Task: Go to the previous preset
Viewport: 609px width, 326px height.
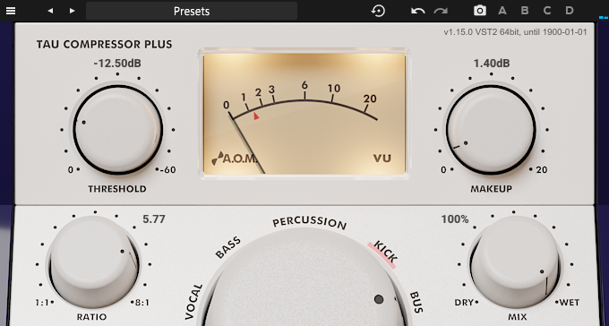Action: pyautogui.click(x=50, y=11)
